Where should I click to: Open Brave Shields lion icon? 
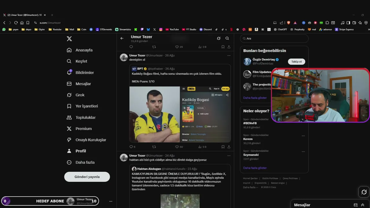288,23
